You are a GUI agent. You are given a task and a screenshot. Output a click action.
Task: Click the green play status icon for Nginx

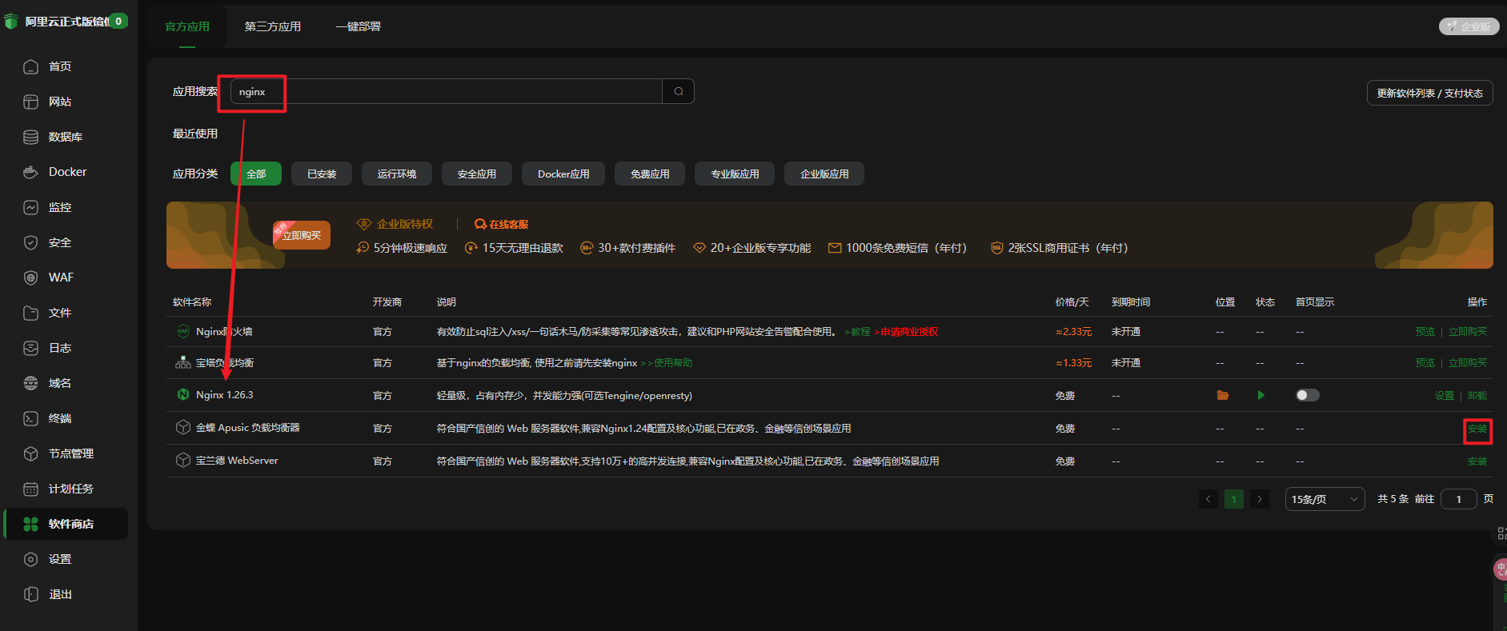coord(1261,395)
